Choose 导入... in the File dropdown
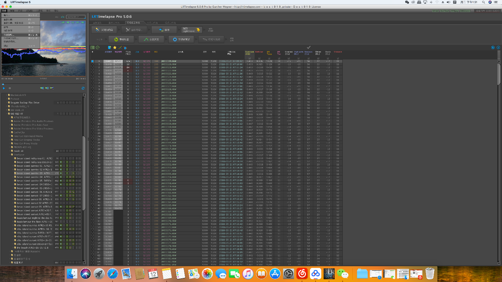 (20, 15)
